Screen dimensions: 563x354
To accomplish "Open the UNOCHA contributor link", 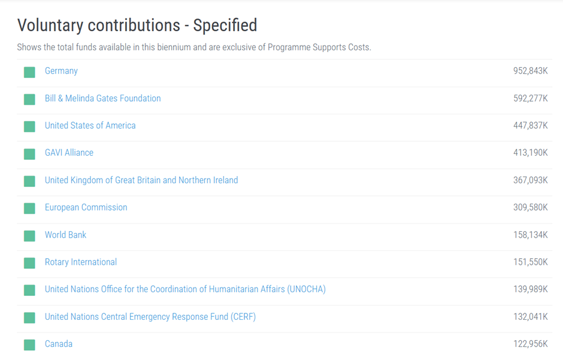I will coord(185,289).
